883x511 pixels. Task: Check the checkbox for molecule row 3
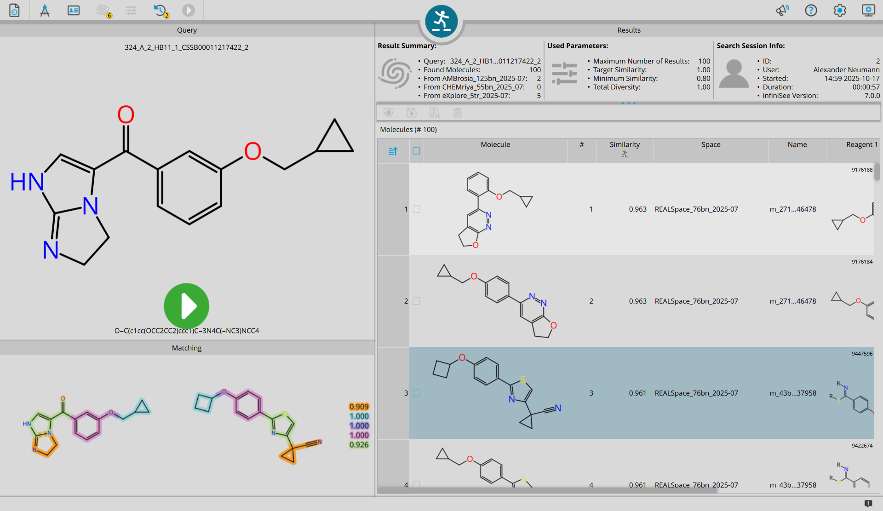click(416, 393)
